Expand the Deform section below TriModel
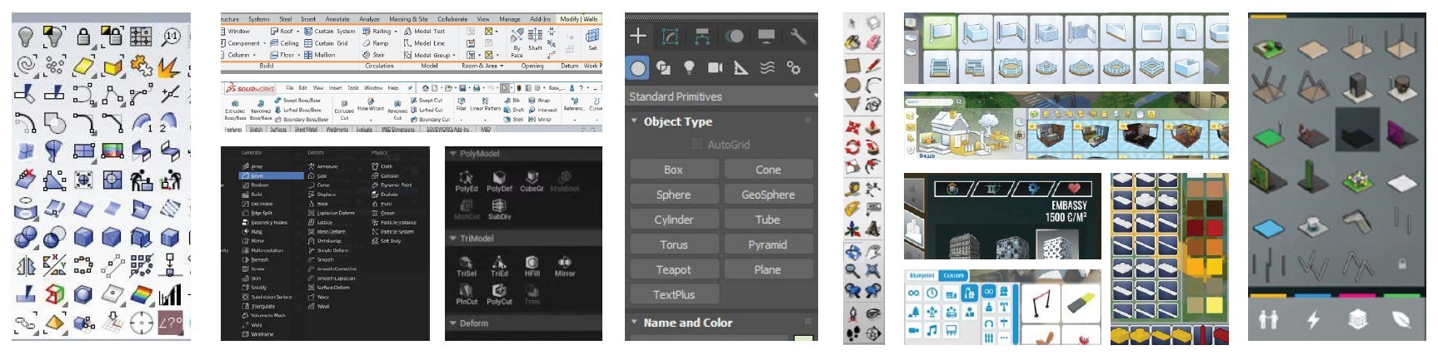Screen dimensions: 1438x355 [452, 323]
